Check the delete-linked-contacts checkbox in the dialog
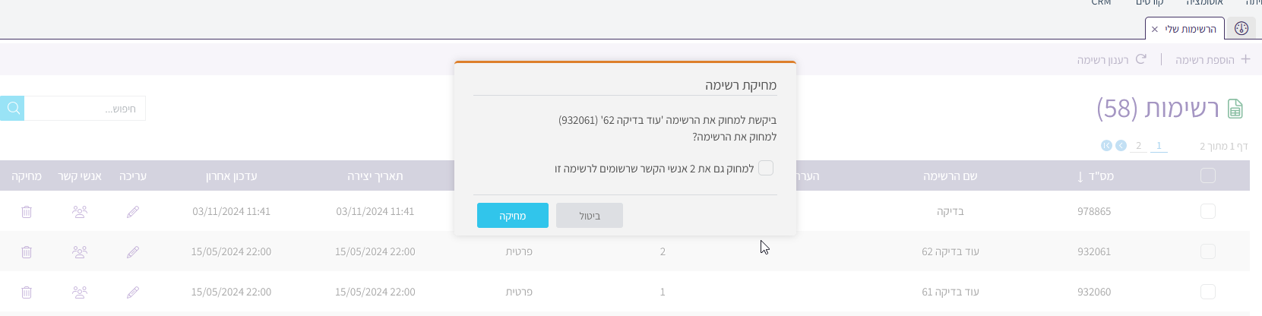Screen dimensions: 1262x316 (766, 168)
